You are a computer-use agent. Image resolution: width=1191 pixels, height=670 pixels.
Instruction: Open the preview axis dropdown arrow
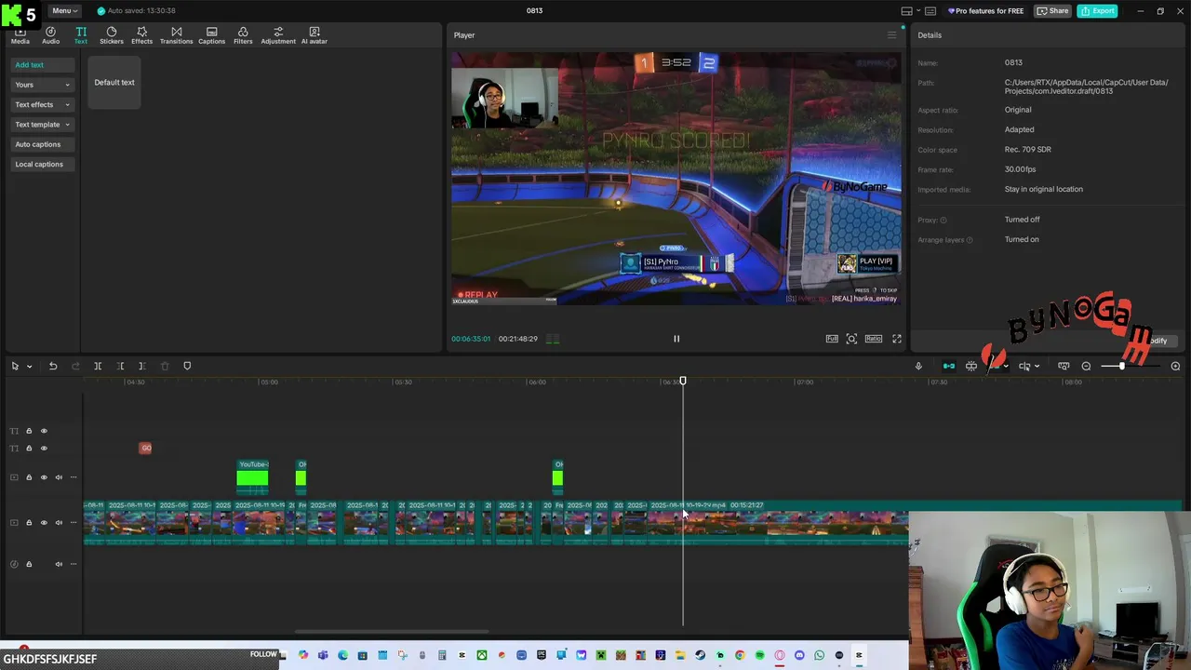click(1037, 366)
